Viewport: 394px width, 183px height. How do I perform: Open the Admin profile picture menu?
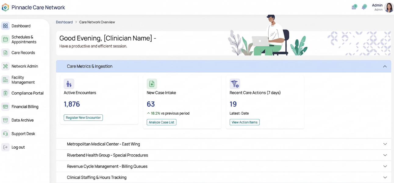tap(389, 7)
